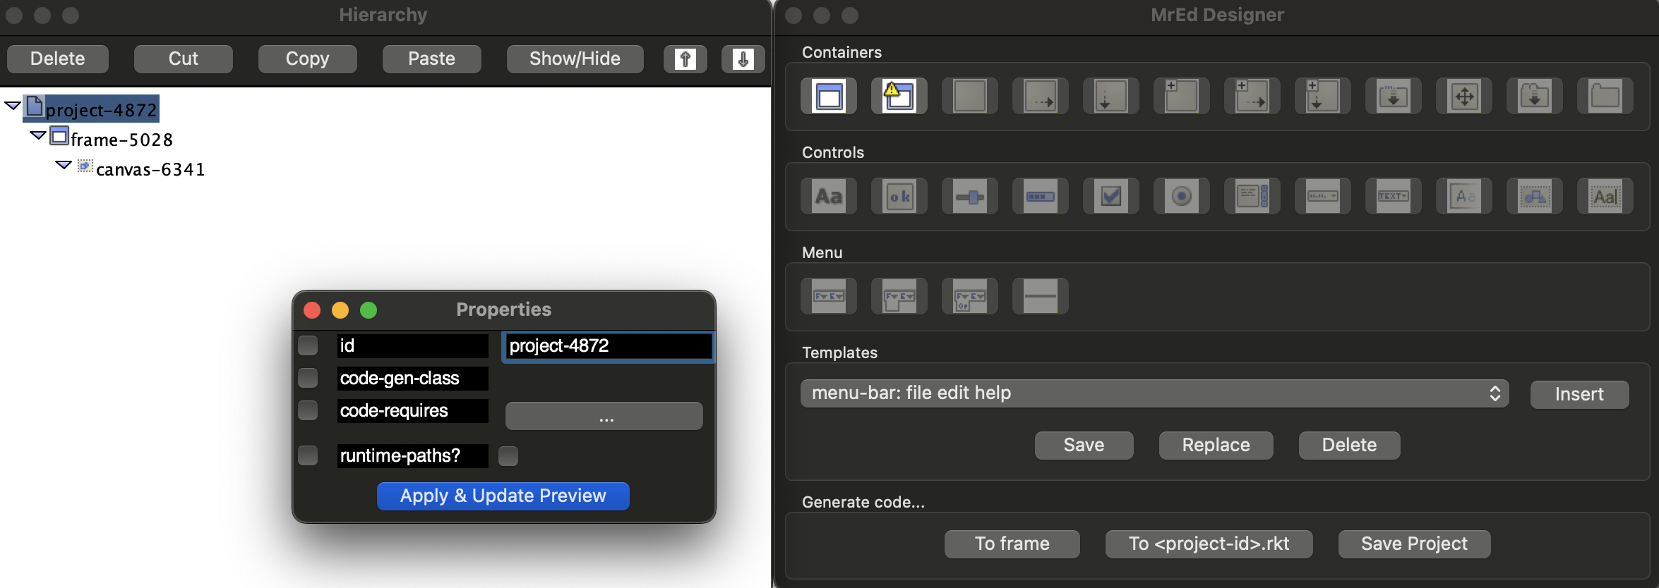Screen dimensions: 1659x588
Task: Generate code To frame
Action: click(1012, 544)
